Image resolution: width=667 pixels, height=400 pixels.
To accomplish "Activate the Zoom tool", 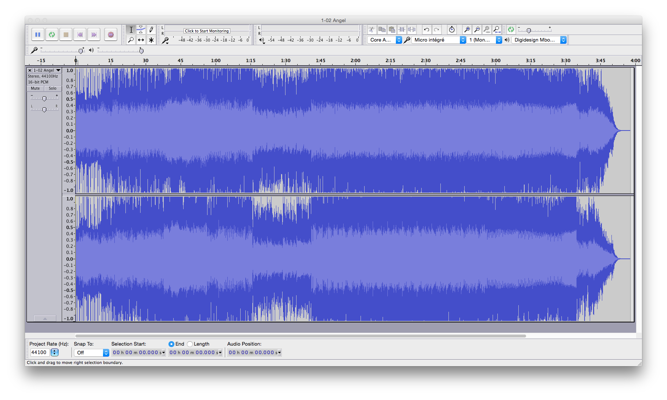I will 131,40.
